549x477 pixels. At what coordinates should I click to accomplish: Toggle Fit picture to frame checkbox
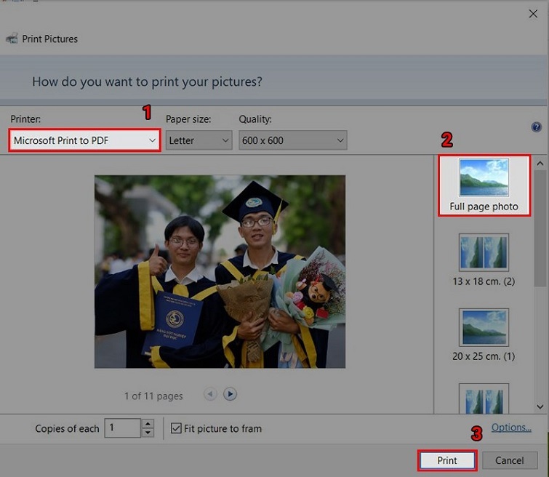(176, 428)
